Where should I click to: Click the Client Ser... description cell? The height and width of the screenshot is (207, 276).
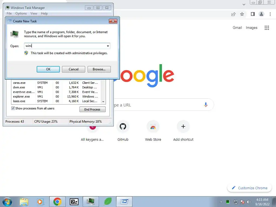(90, 83)
